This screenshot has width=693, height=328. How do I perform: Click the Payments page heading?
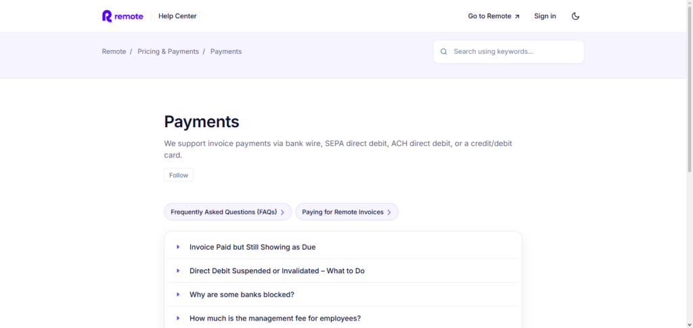click(x=202, y=122)
